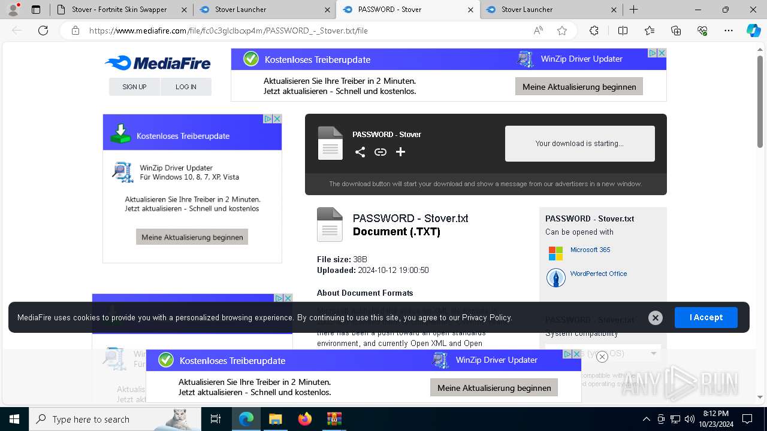The width and height of the screenshot is (767, 431).
Task: Click the LOG IN button
Action: tap(186, 87)
